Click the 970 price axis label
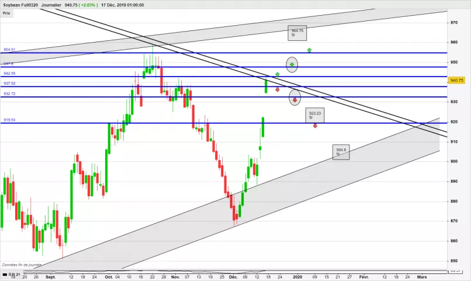Image resolution: width=471 pixels, height=281 pixels. [x=454, y=23]
